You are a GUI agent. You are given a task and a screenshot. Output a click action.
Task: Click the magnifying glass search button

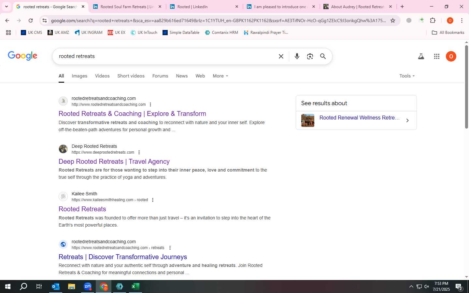point(323,56)
